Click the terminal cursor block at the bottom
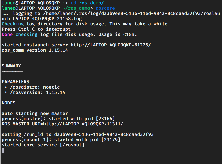The width and height of the screenshot is (222, 164). (3, 150)
